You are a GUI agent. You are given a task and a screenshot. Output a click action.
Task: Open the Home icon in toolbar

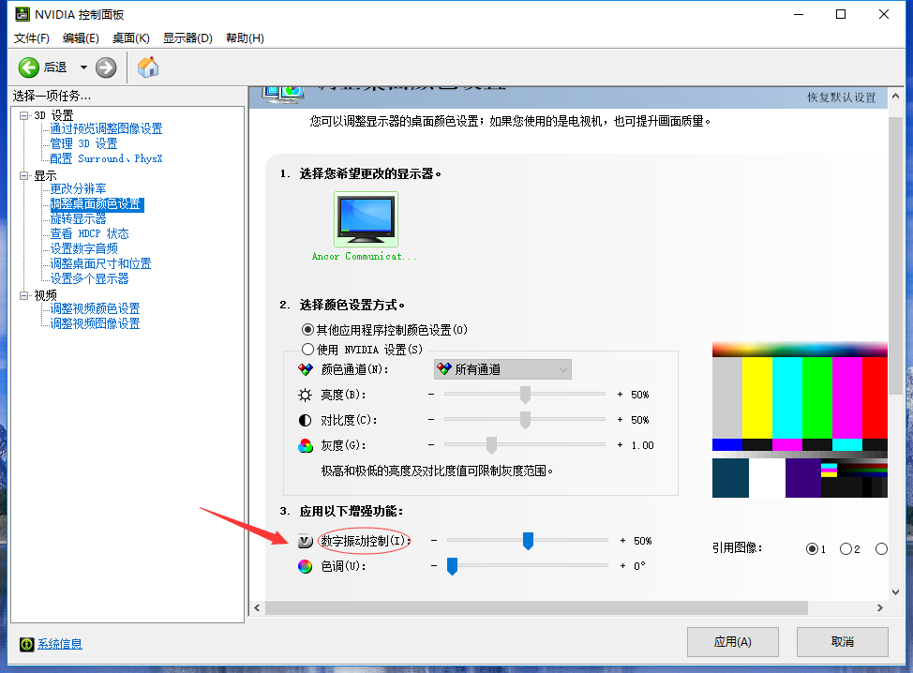tap(148, 67)
